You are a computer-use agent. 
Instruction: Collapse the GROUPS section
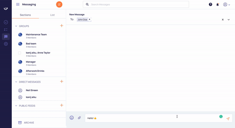pos(16,26)
